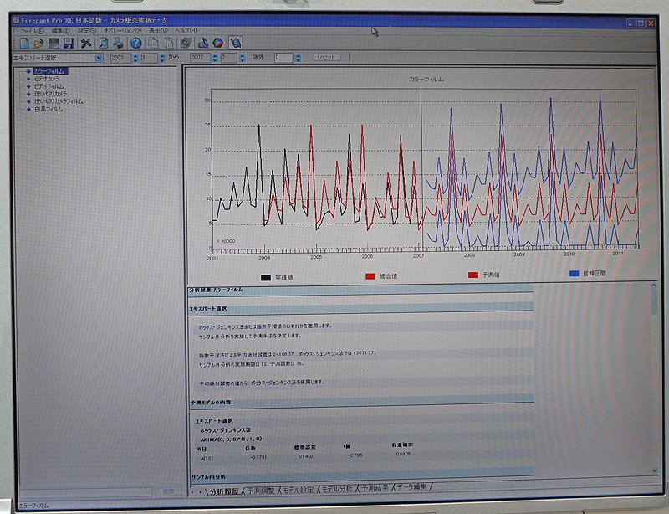Open the ファイル menu
Viewport: 669px width, 514px height.
coord(32,31)
